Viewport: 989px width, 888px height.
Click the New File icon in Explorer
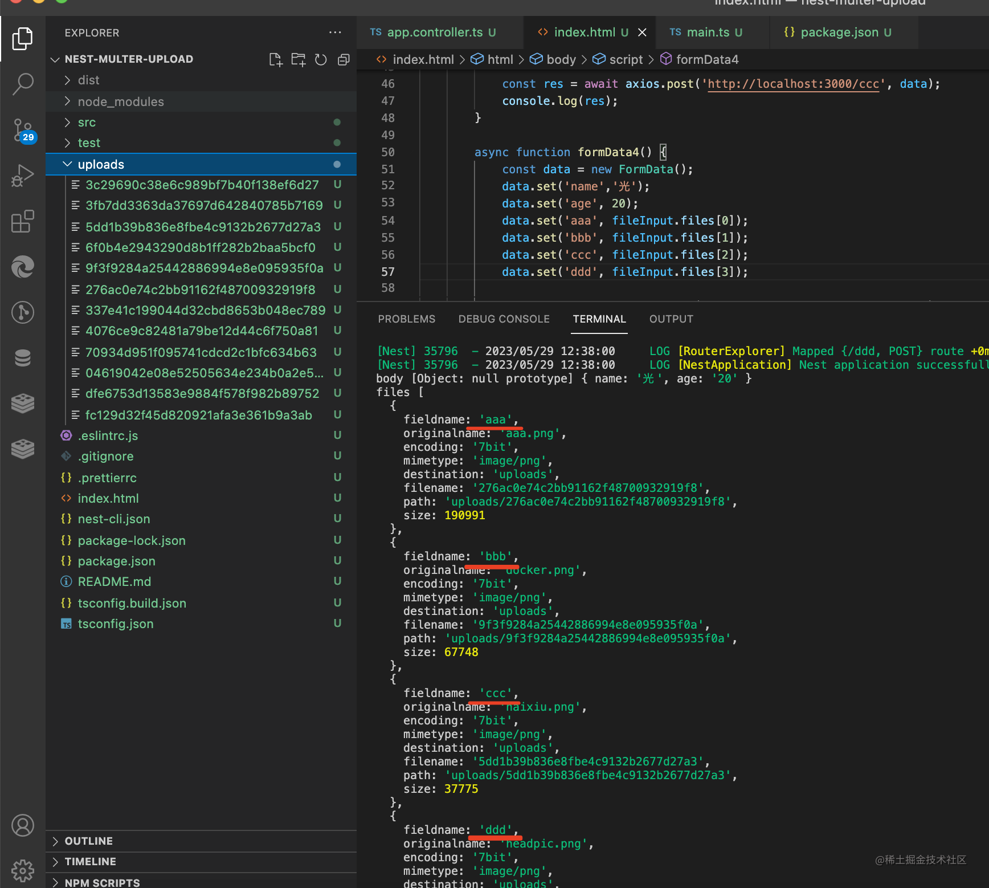276,59
